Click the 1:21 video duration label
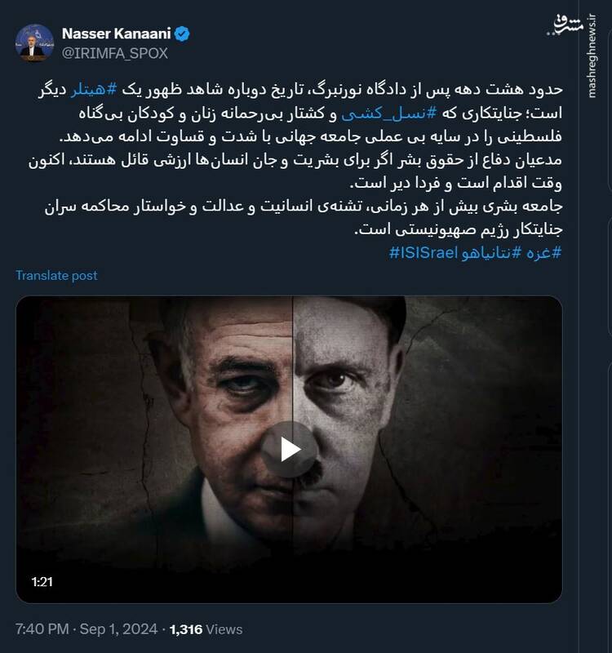 (41, 583)
